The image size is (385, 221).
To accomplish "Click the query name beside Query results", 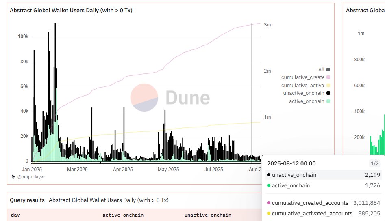I will (x=109, y=200).
